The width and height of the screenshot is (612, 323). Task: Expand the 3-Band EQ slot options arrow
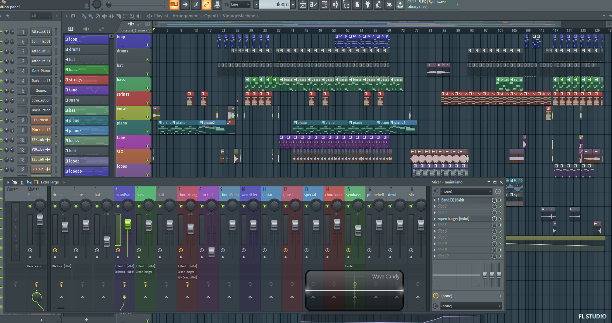(435, 200)
